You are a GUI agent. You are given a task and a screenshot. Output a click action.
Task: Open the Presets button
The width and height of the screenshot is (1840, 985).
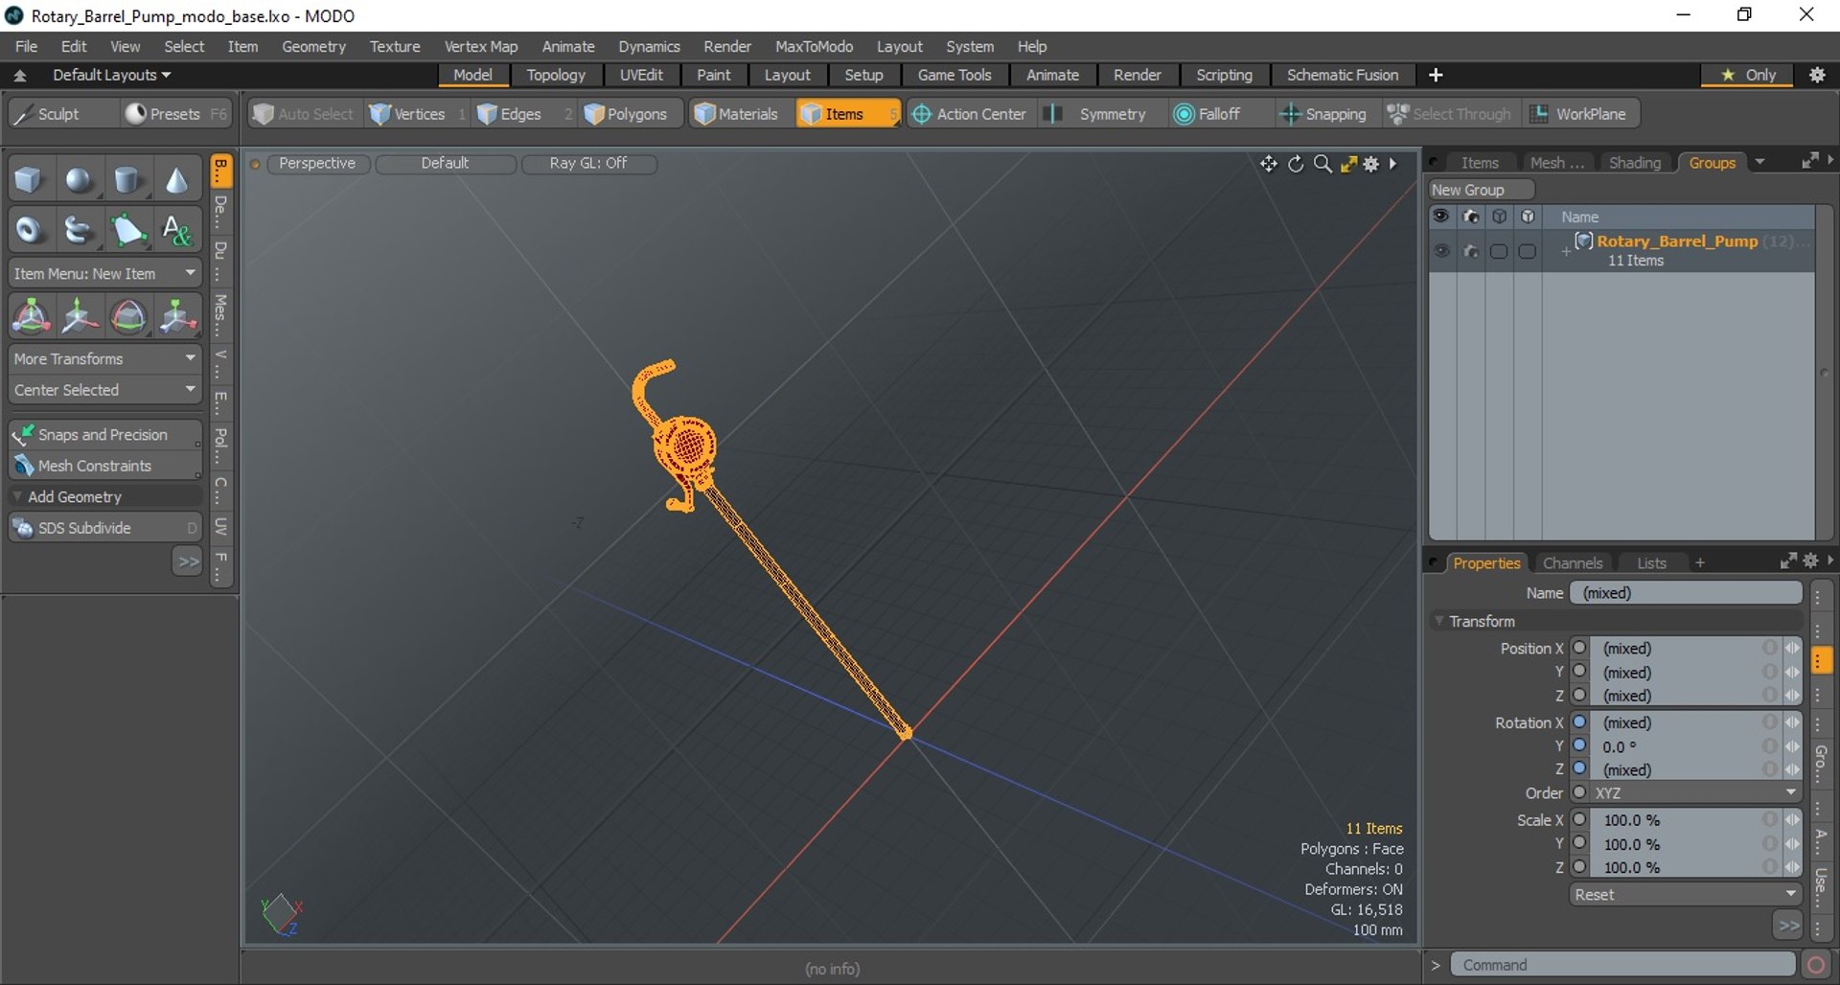pos(176,114)
